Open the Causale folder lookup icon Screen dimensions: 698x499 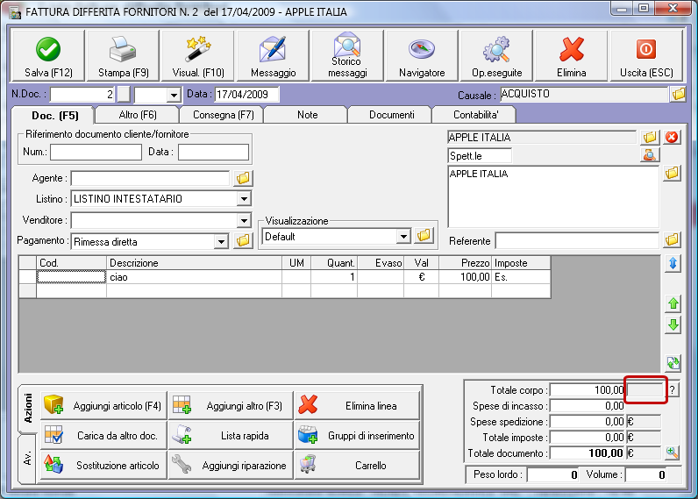678,94
